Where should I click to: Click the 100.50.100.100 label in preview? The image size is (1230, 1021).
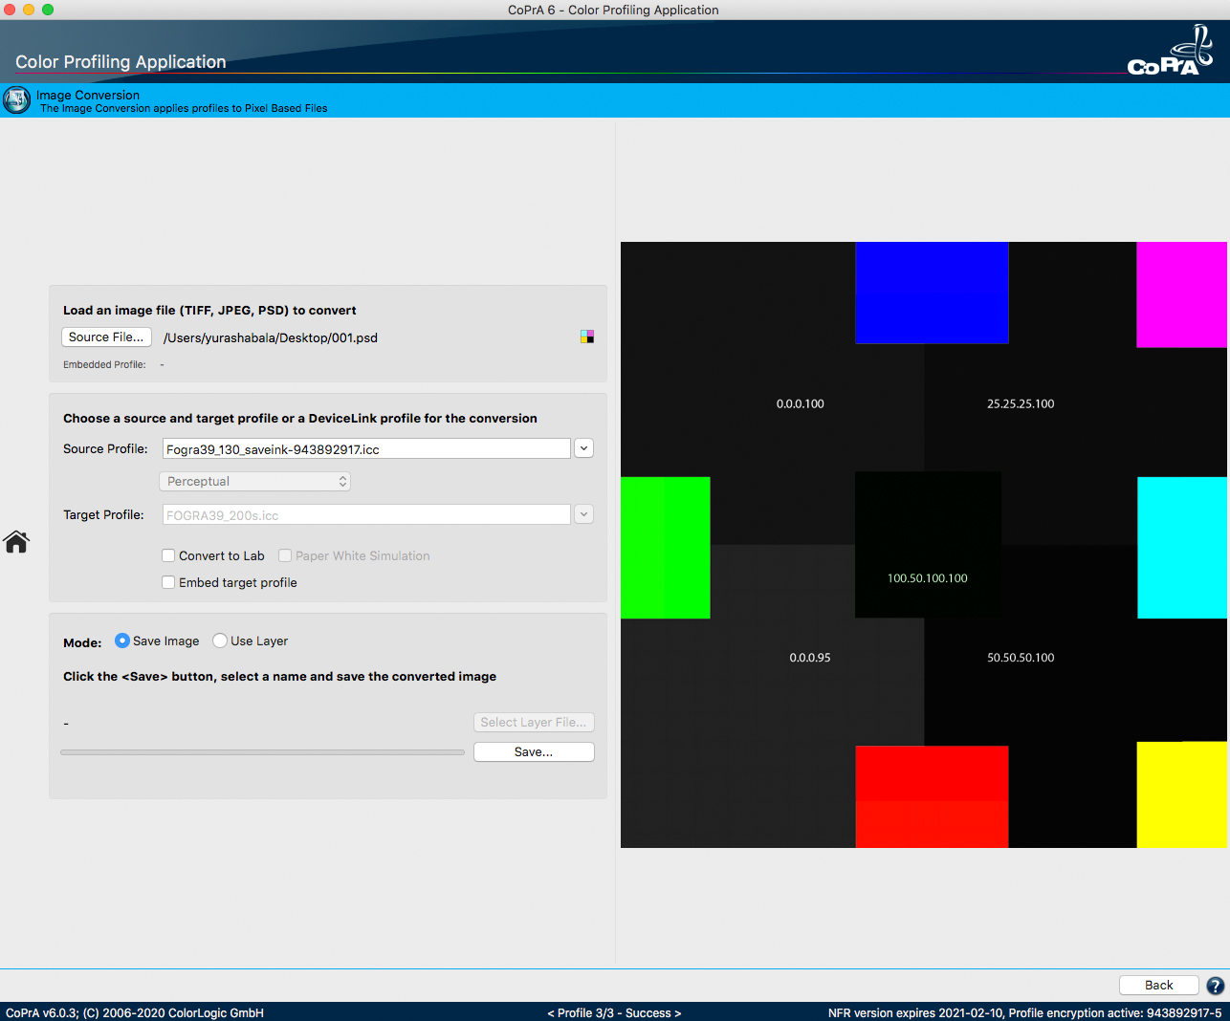(928, 578)
